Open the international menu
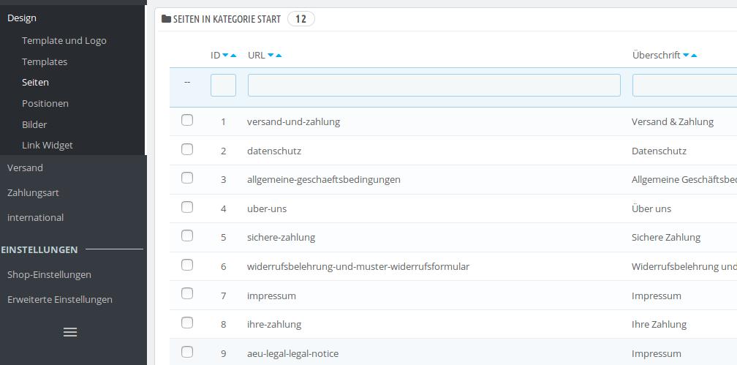Viewport: 737px width, 365px height. pos(35,218)
